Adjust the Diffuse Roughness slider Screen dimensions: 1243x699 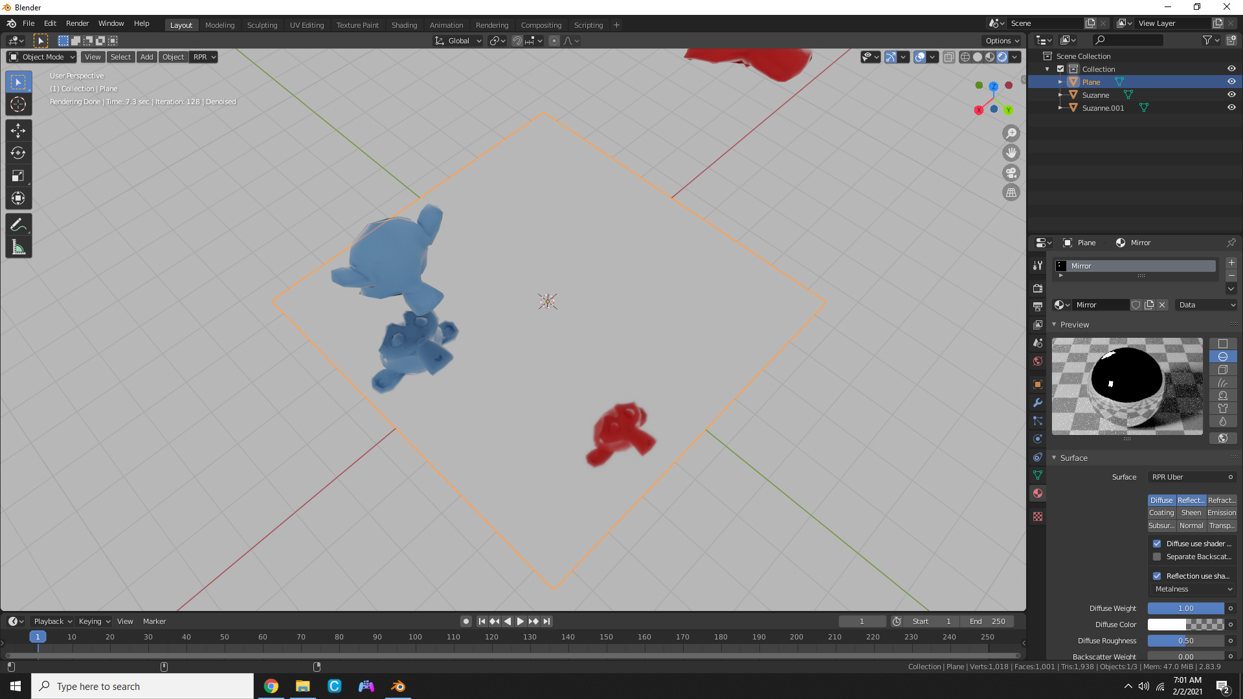coord(1185,641)
